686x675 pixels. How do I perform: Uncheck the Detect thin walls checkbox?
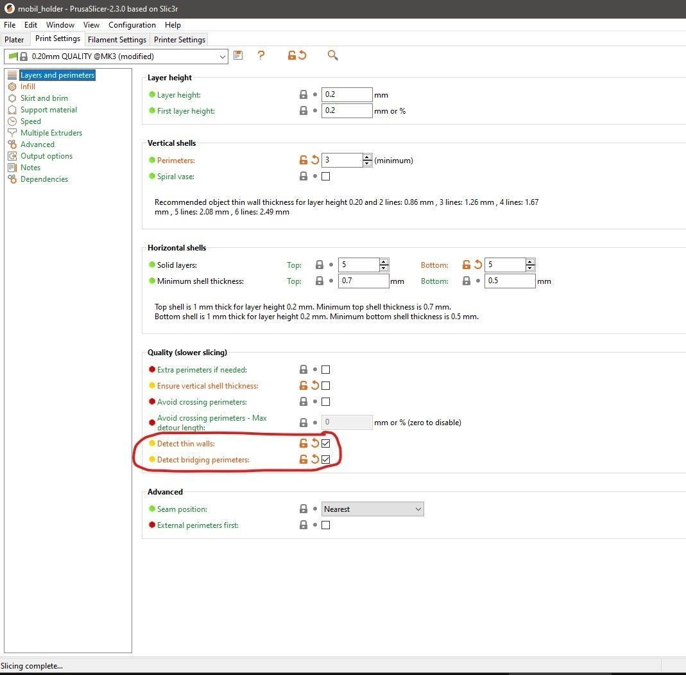325,443
